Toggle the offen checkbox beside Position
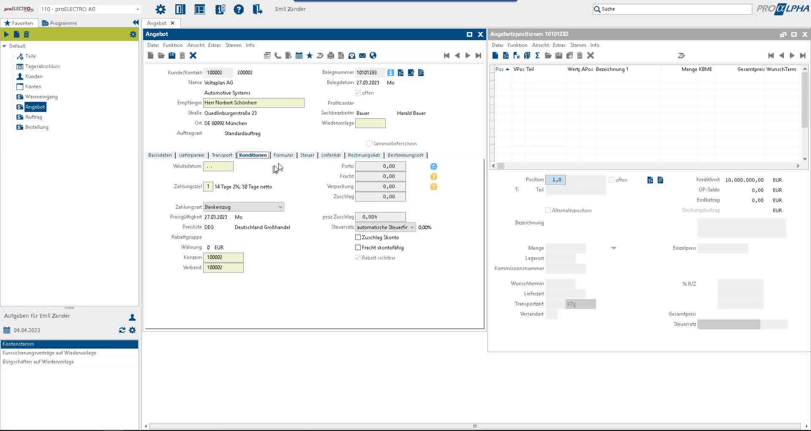 [x=611, y=180]
